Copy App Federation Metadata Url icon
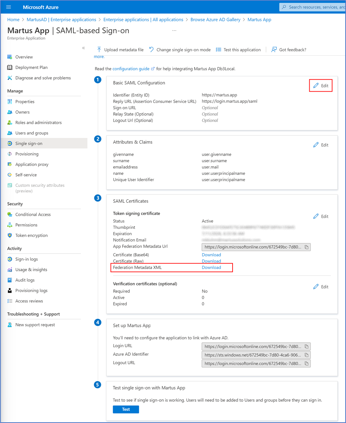The height and width of the screenshot is (423, 346). click(x=306, y=247)
